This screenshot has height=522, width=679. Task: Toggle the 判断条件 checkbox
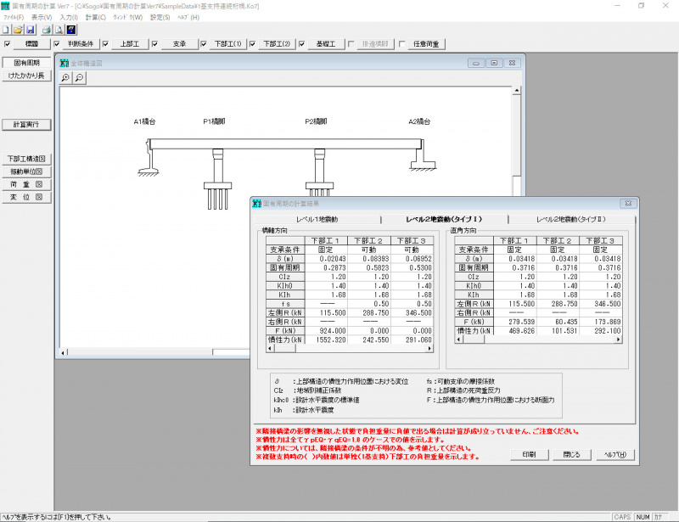point(57,44)
